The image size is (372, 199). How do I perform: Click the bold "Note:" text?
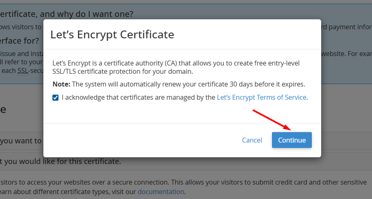click(x=62, y=84)
